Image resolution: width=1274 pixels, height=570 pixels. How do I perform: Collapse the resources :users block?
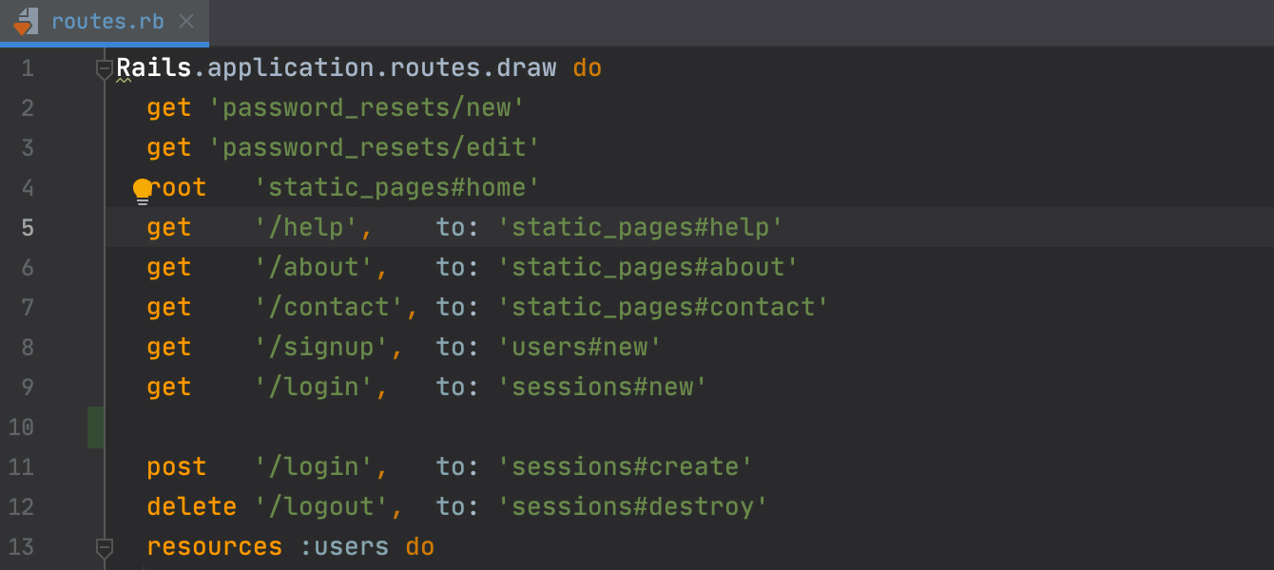105,547
